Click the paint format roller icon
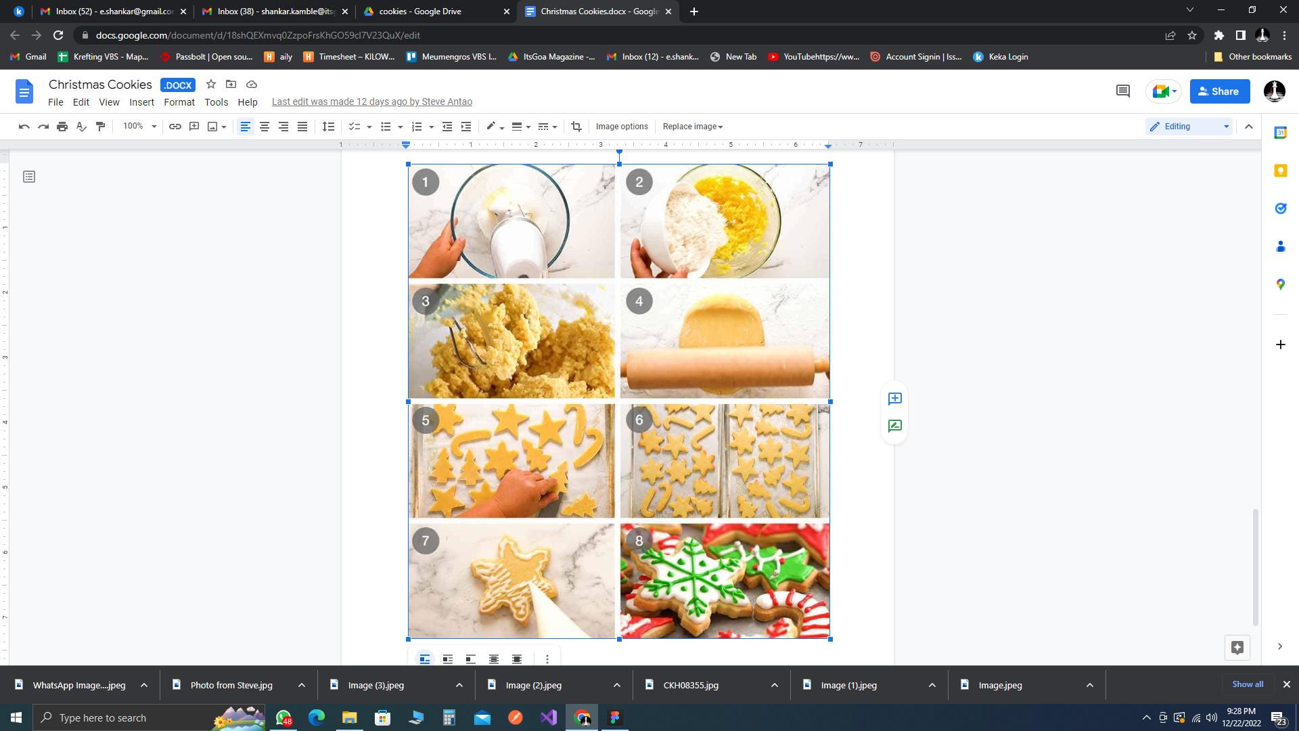This screenshot has width=1299, height=731. (101, 127)
